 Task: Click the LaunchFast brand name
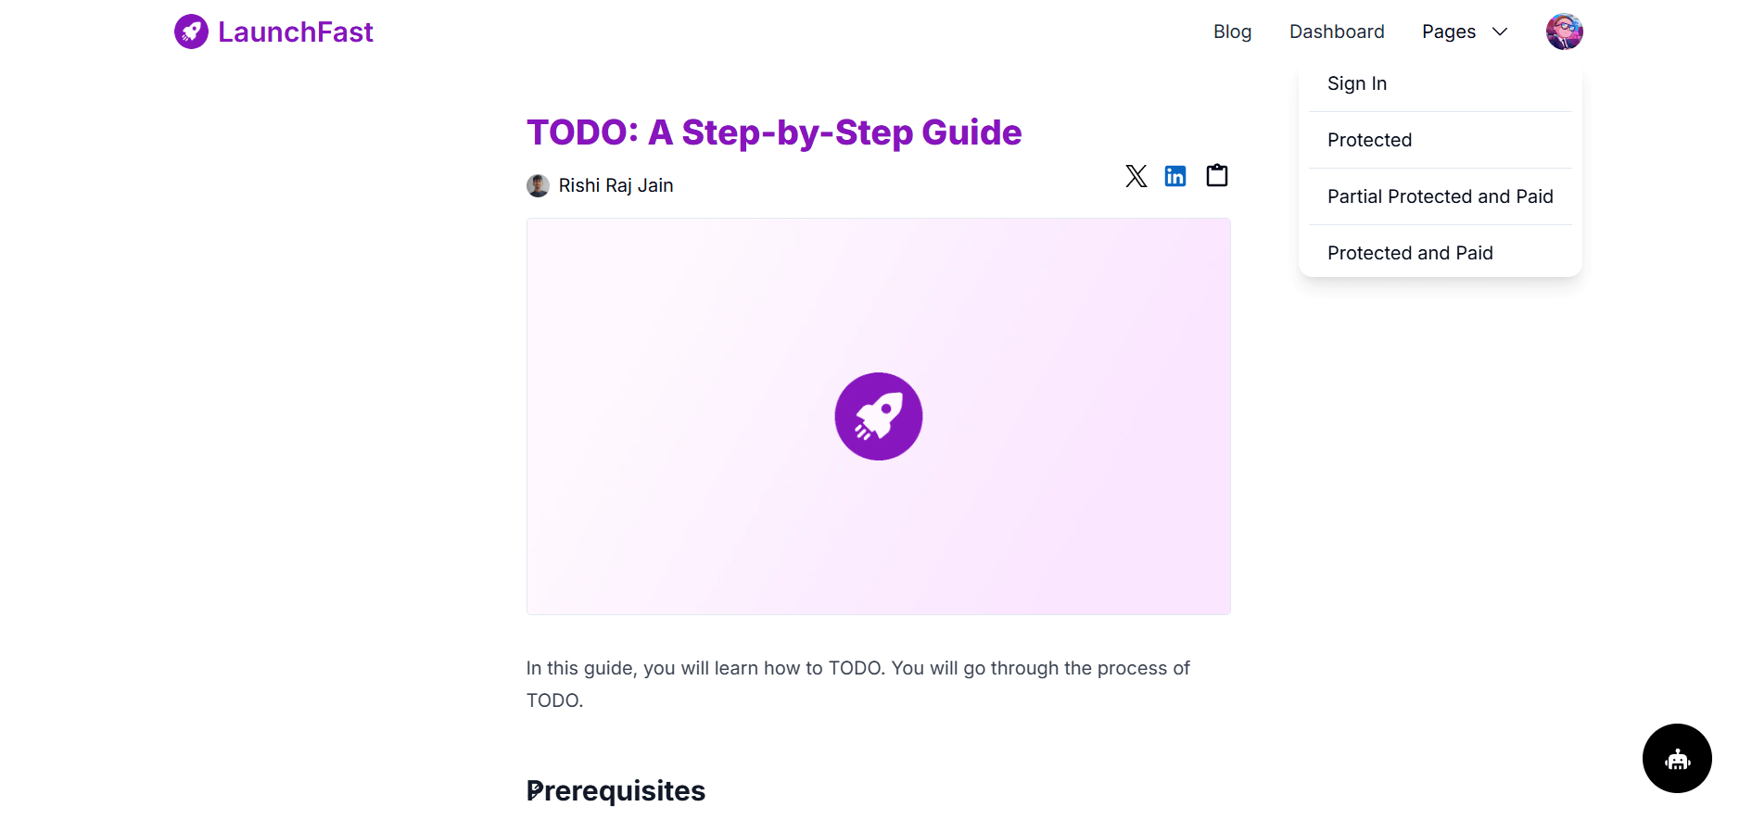point(296,32)
